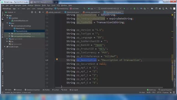Viewport: 177px width, 100px height.
Task: Click the Sync Project with Gradle icon
Action: click(x=160, y=9)
